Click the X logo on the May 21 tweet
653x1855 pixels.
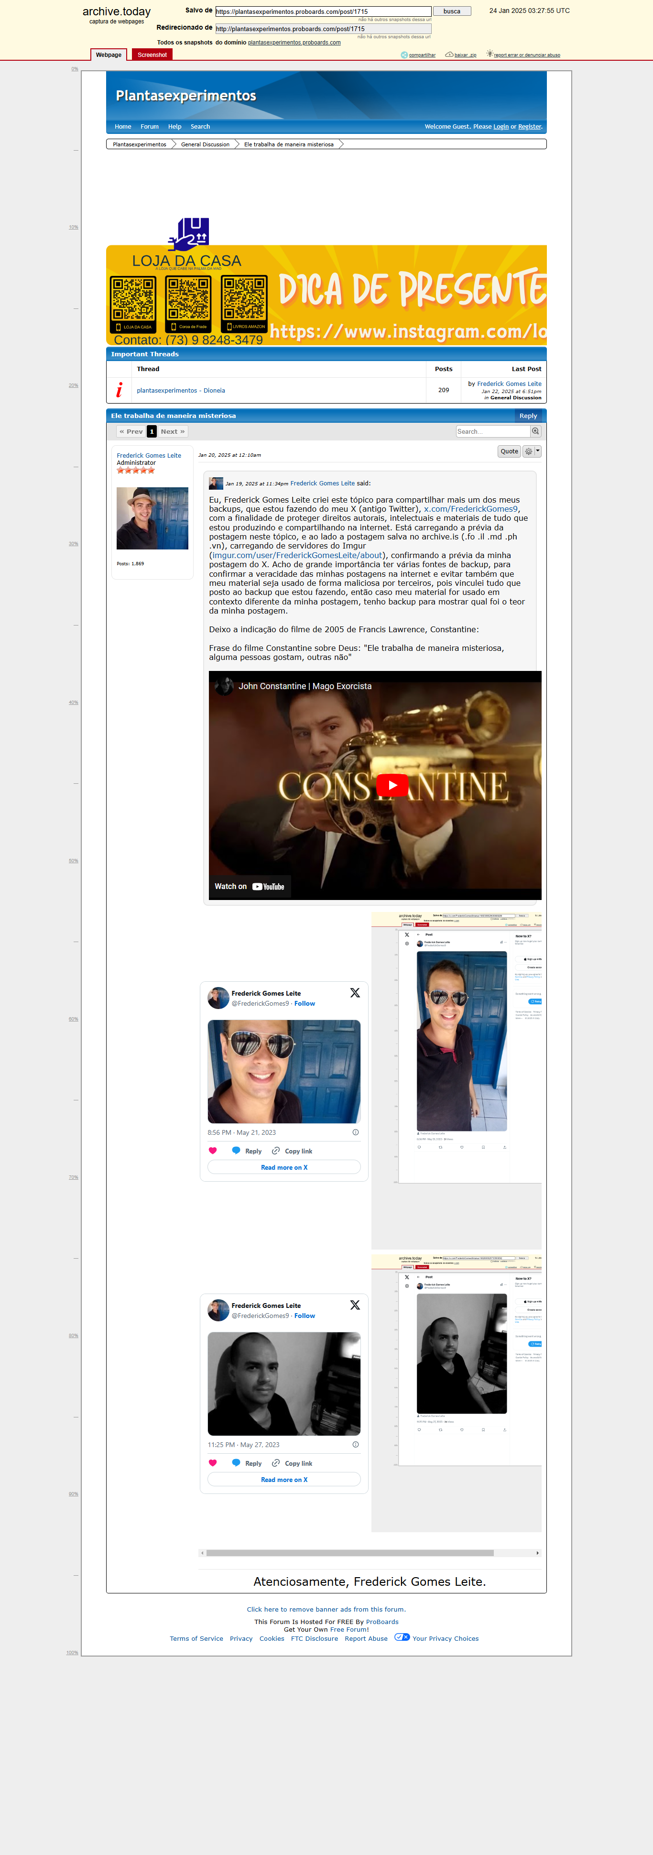click(355, 992)
